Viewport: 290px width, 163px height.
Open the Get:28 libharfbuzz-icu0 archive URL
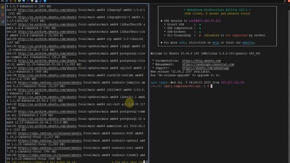(x=47, y=32)
